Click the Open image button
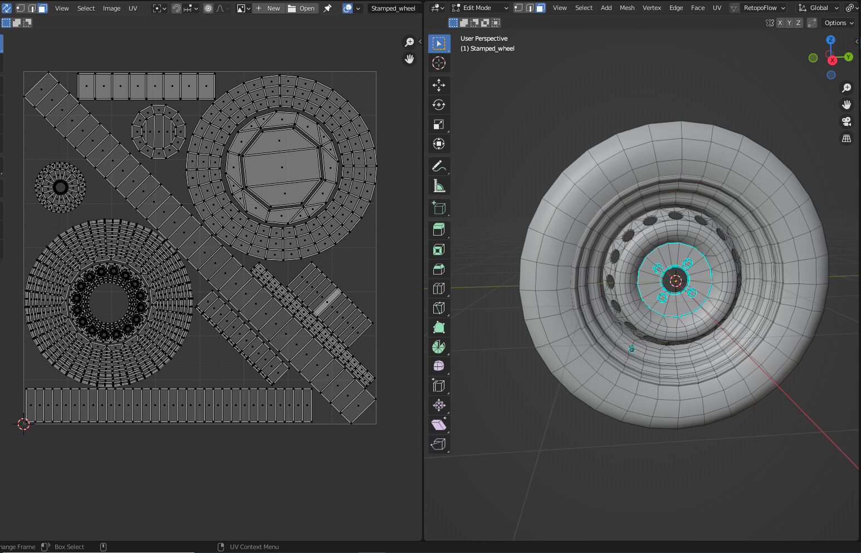The image size is (861, 553). coord(302,8)
